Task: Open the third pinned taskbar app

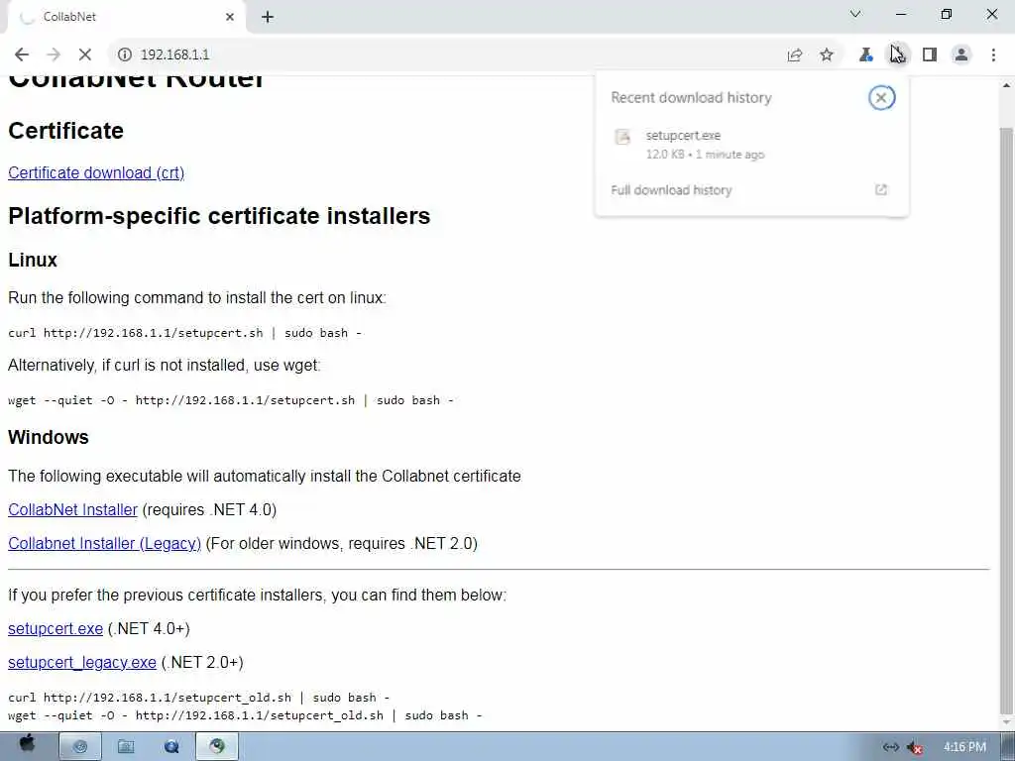Action: tap(171, 747)
